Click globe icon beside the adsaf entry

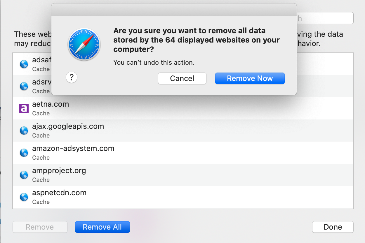(24, 64)
